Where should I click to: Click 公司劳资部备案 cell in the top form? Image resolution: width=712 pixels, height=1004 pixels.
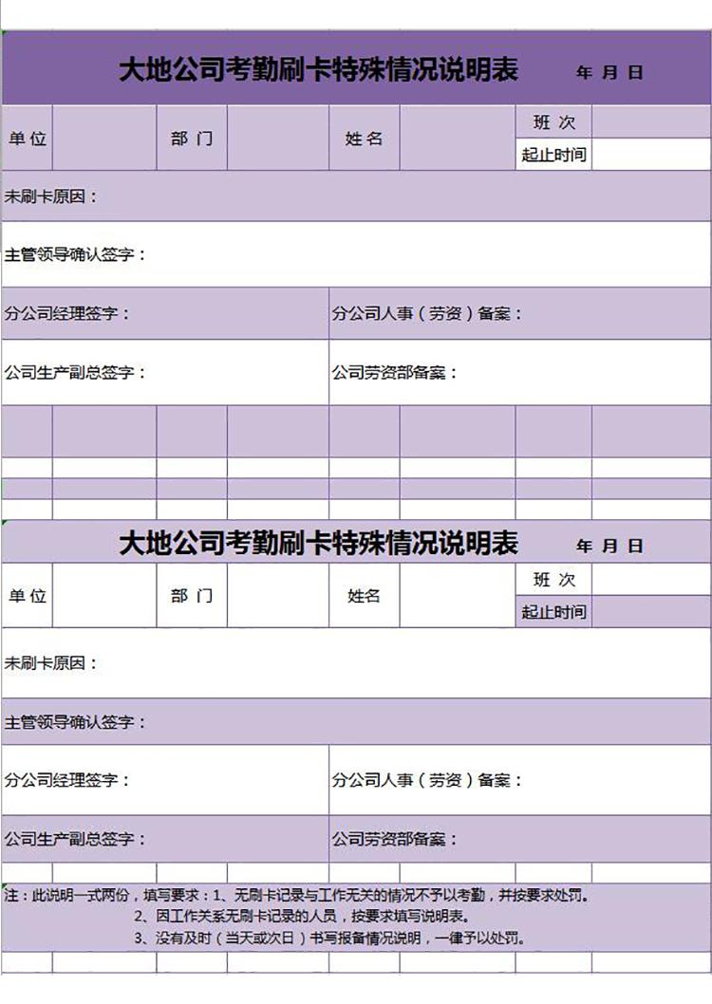[520, 372]
